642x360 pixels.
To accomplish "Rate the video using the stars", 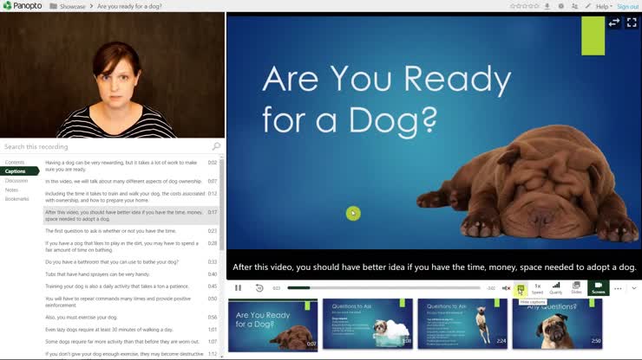I will (x=525, y=6).
